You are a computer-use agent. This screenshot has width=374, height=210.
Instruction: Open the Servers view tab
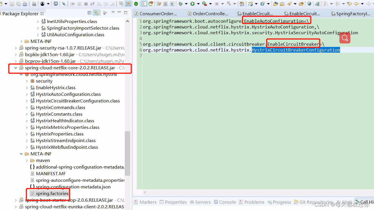[200, 202]
